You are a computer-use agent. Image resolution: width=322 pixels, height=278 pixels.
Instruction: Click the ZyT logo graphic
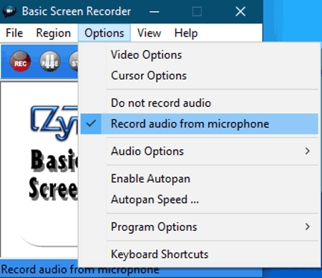point(54,122)
